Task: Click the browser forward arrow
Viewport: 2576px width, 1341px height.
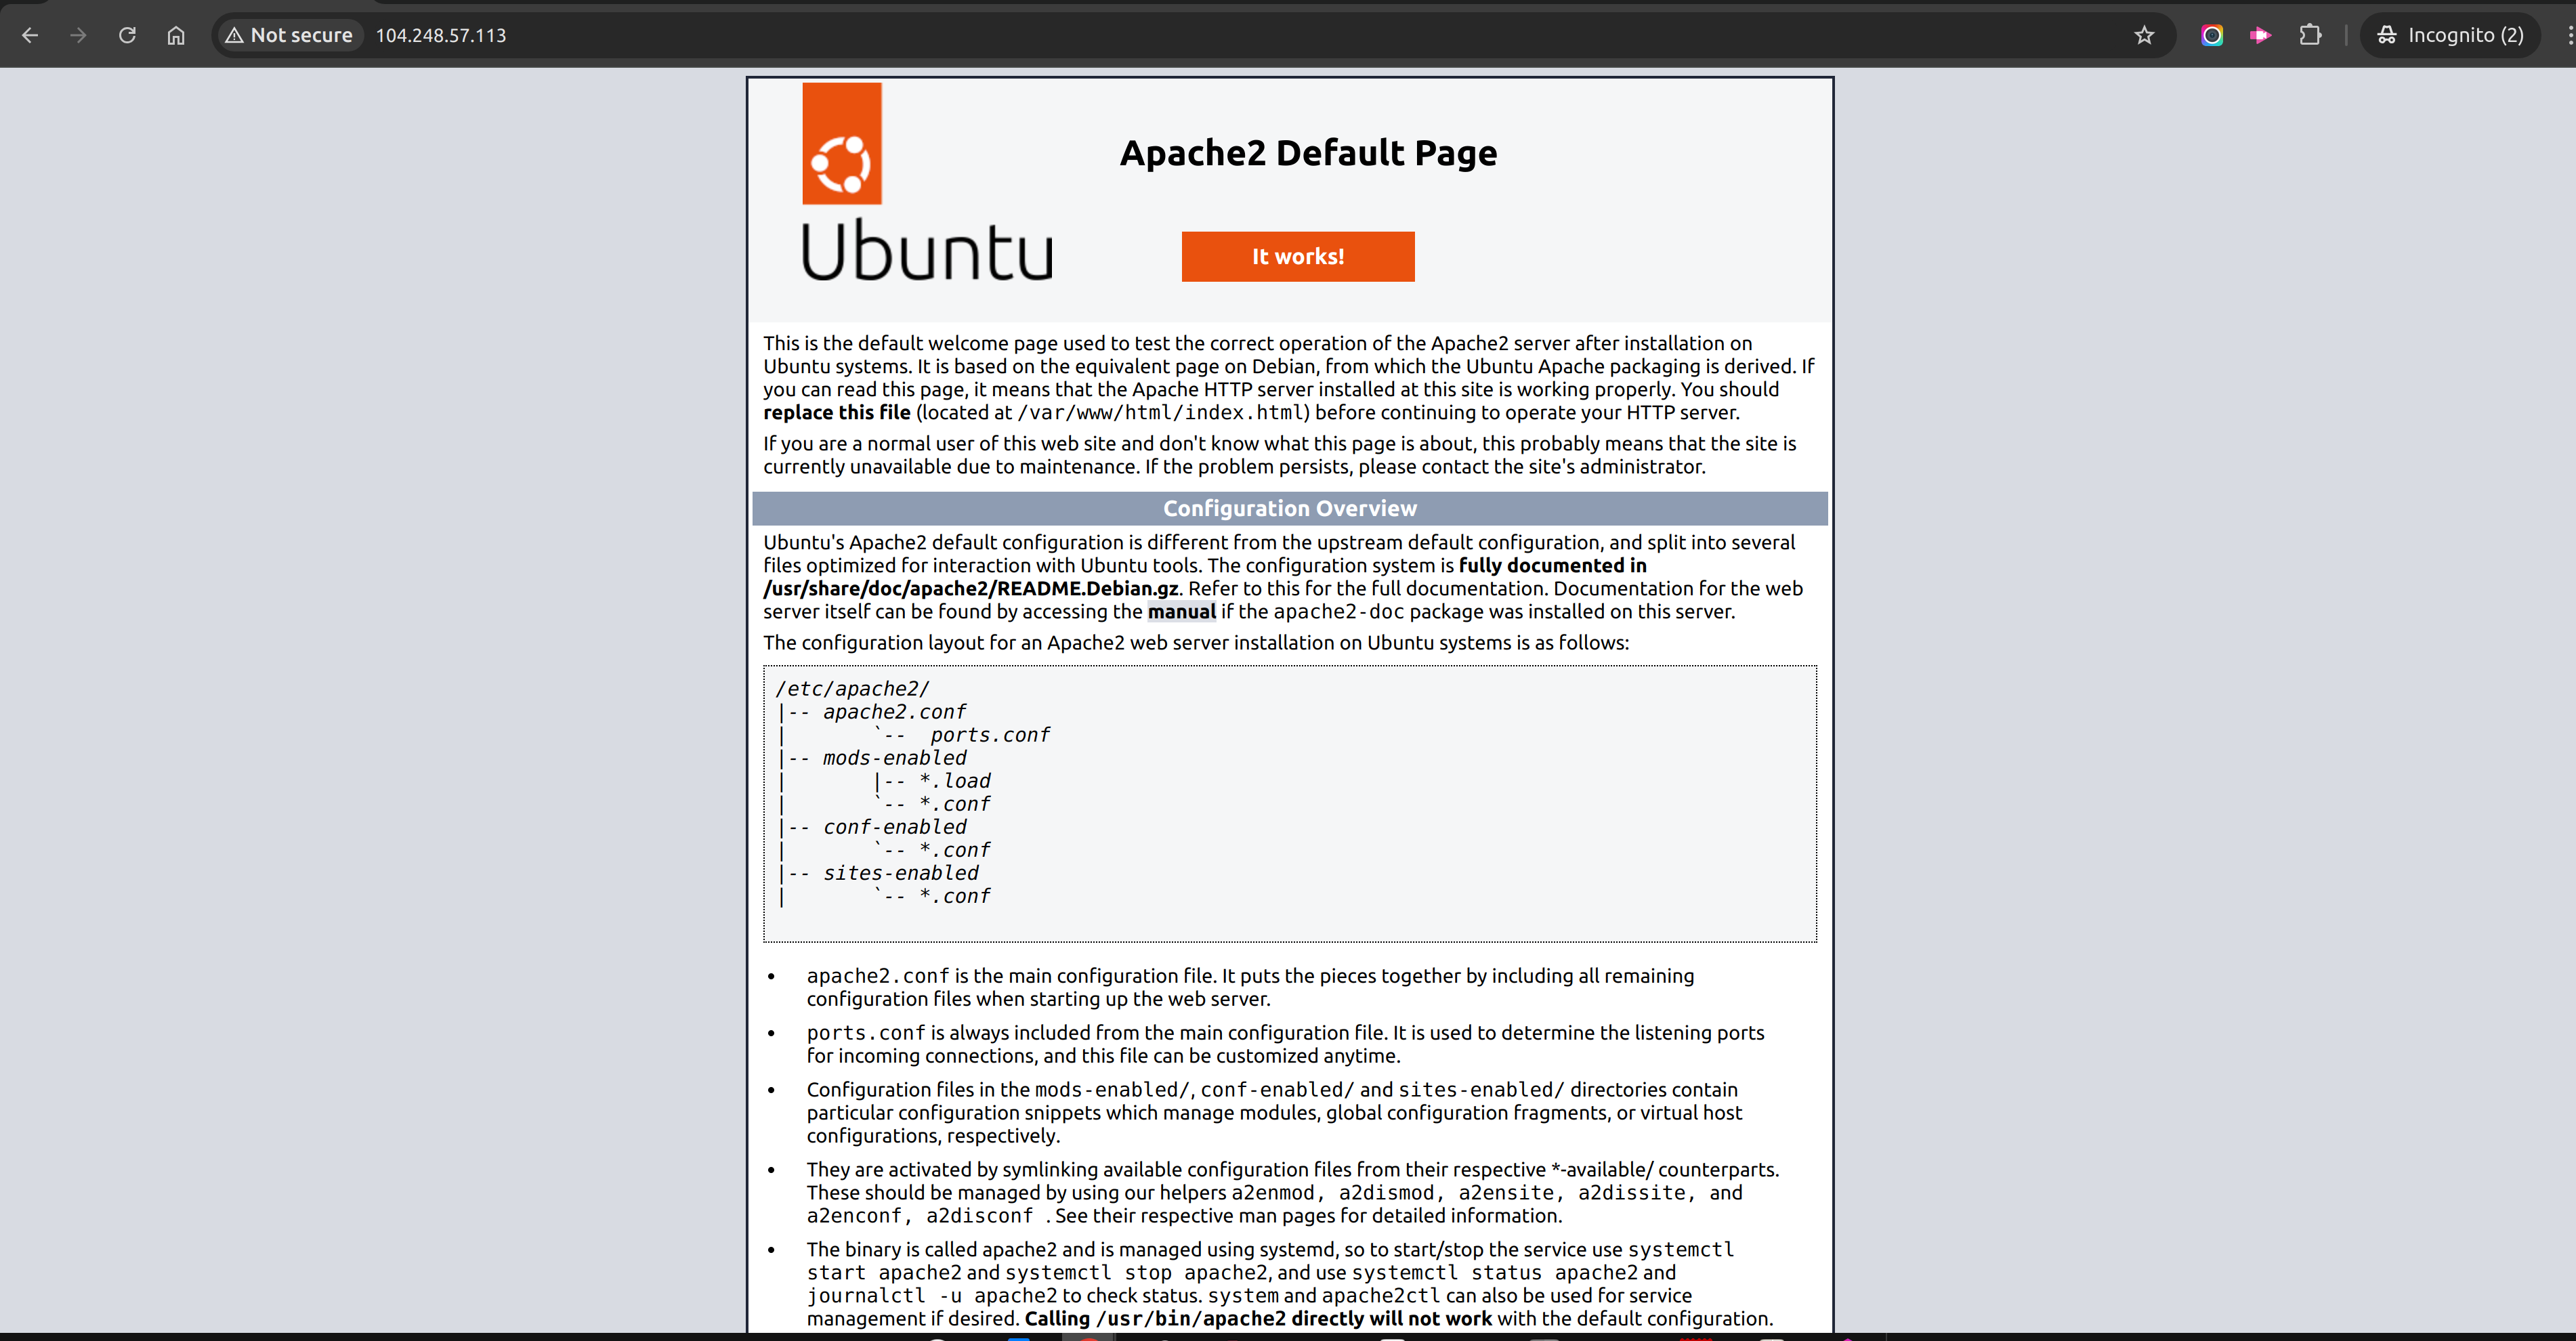Action: pos(78,35)
